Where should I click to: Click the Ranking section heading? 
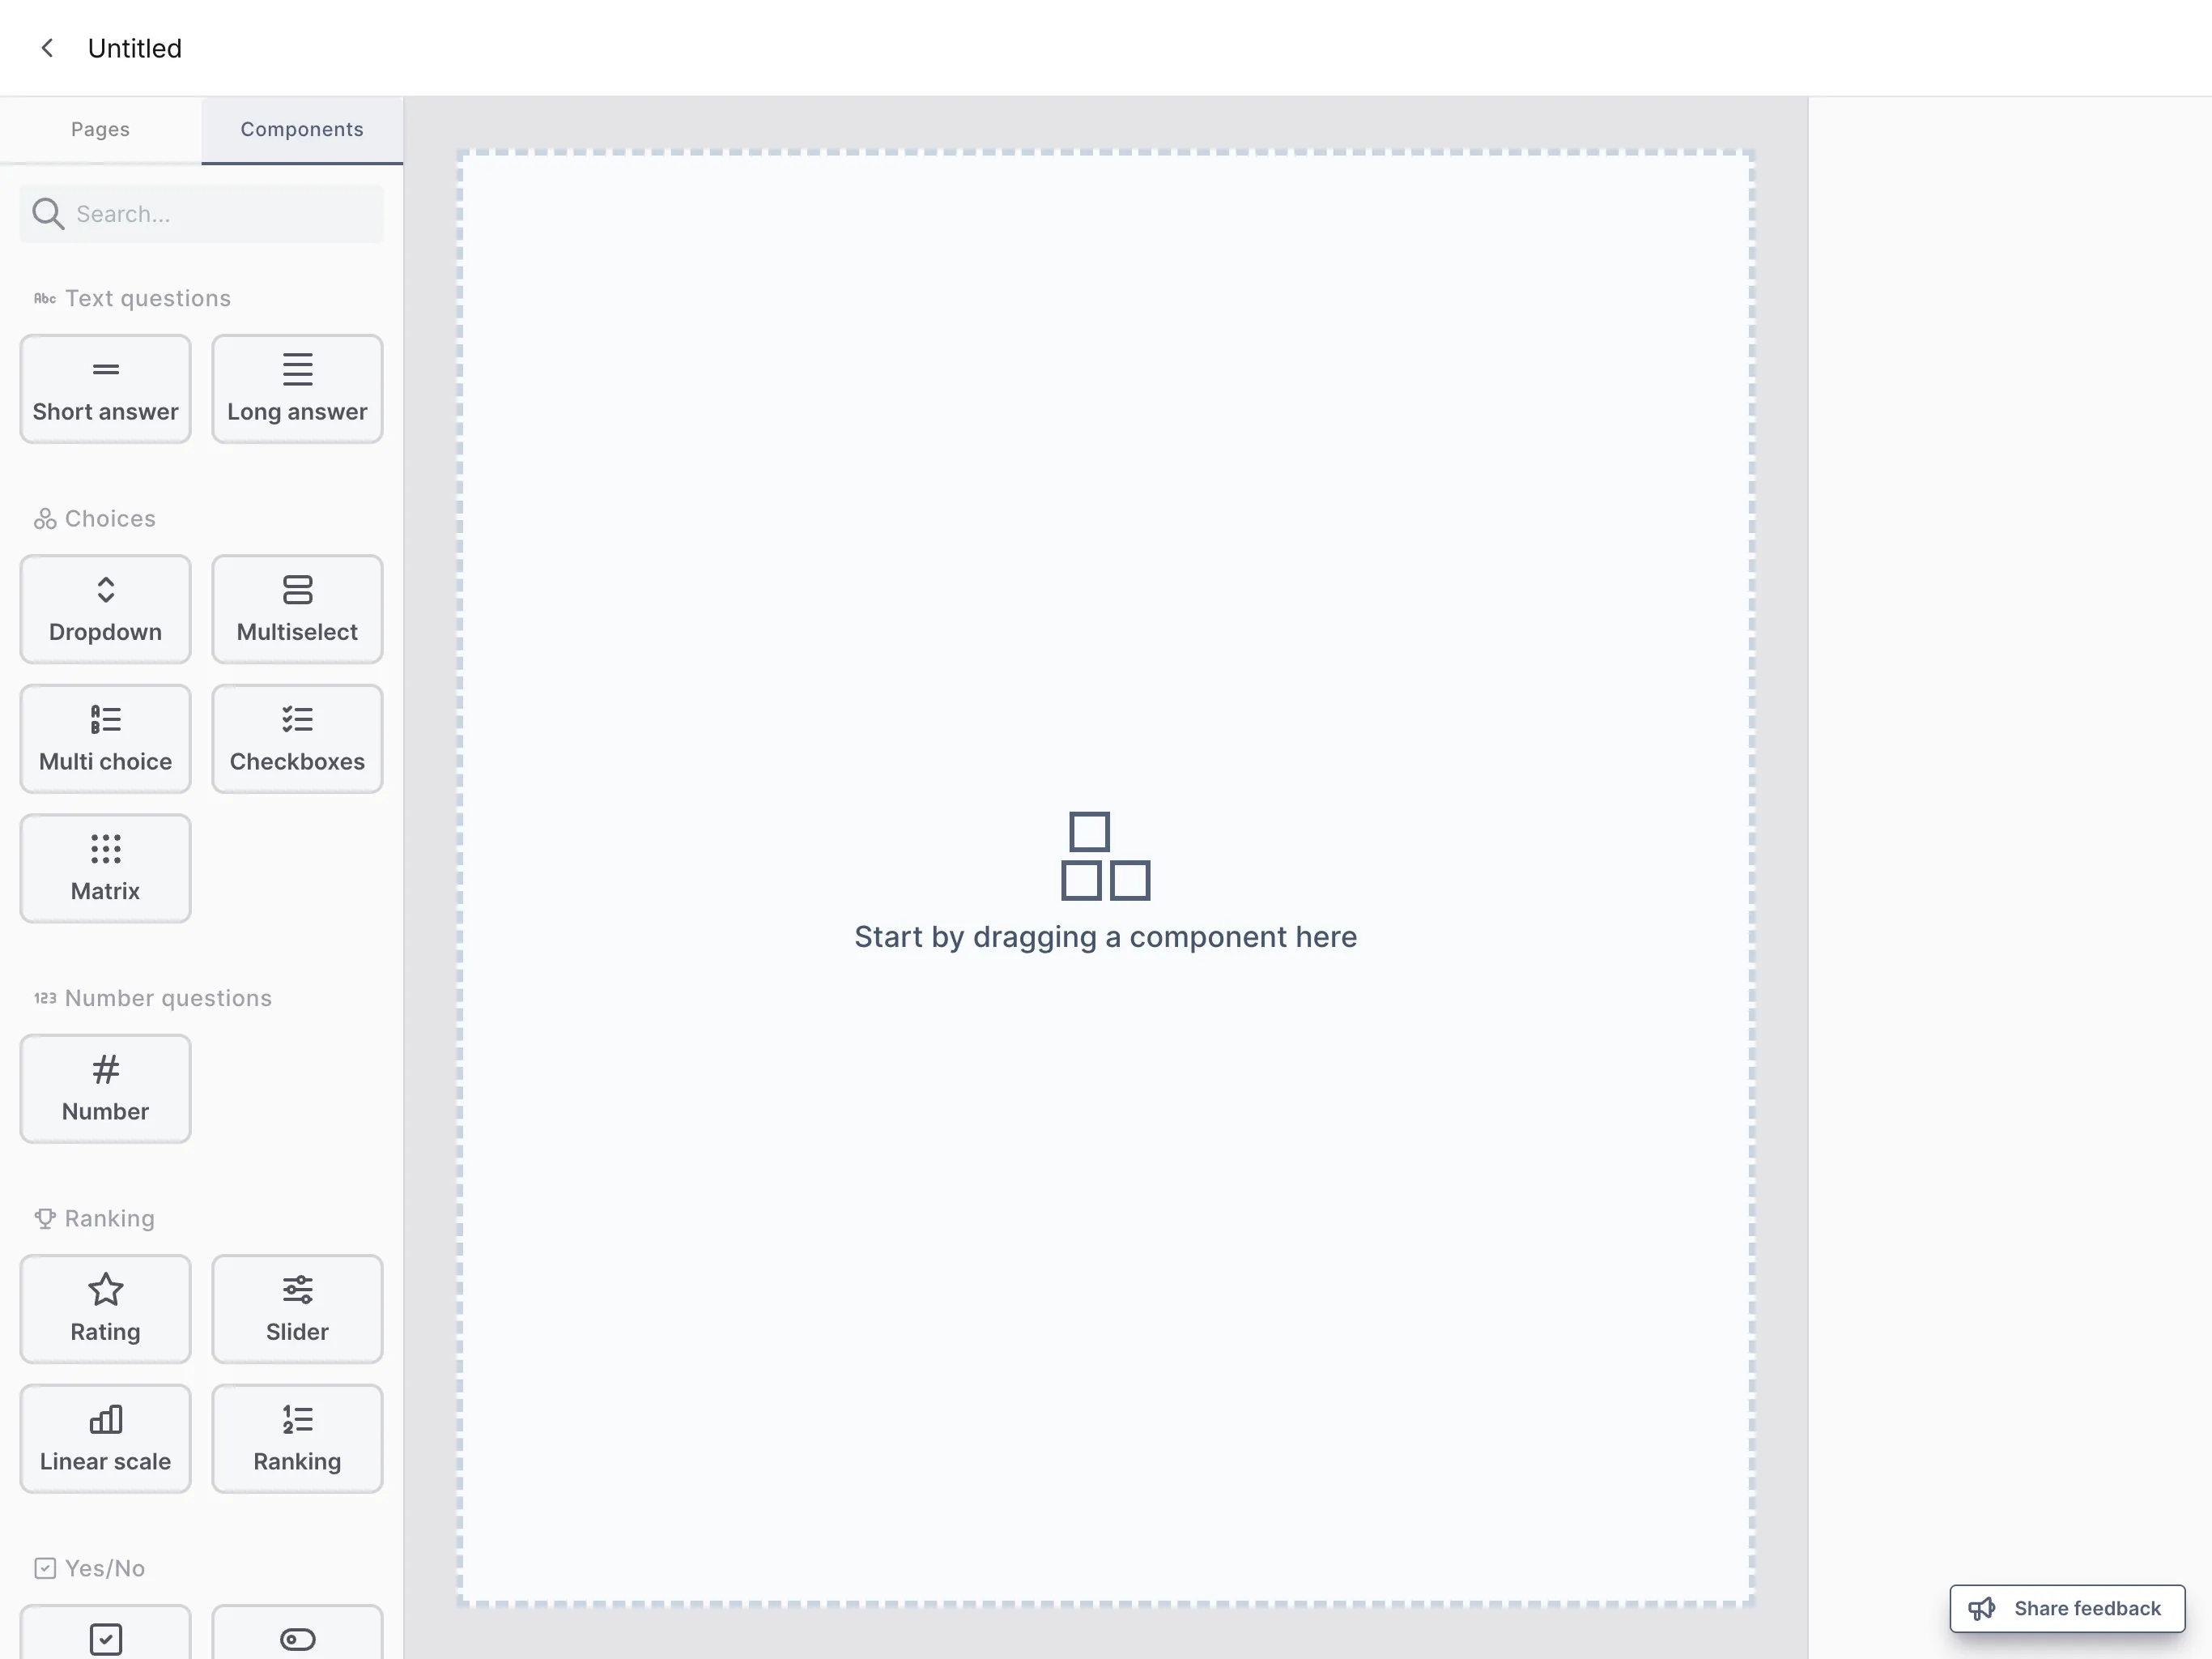[x=110, y=1219]
